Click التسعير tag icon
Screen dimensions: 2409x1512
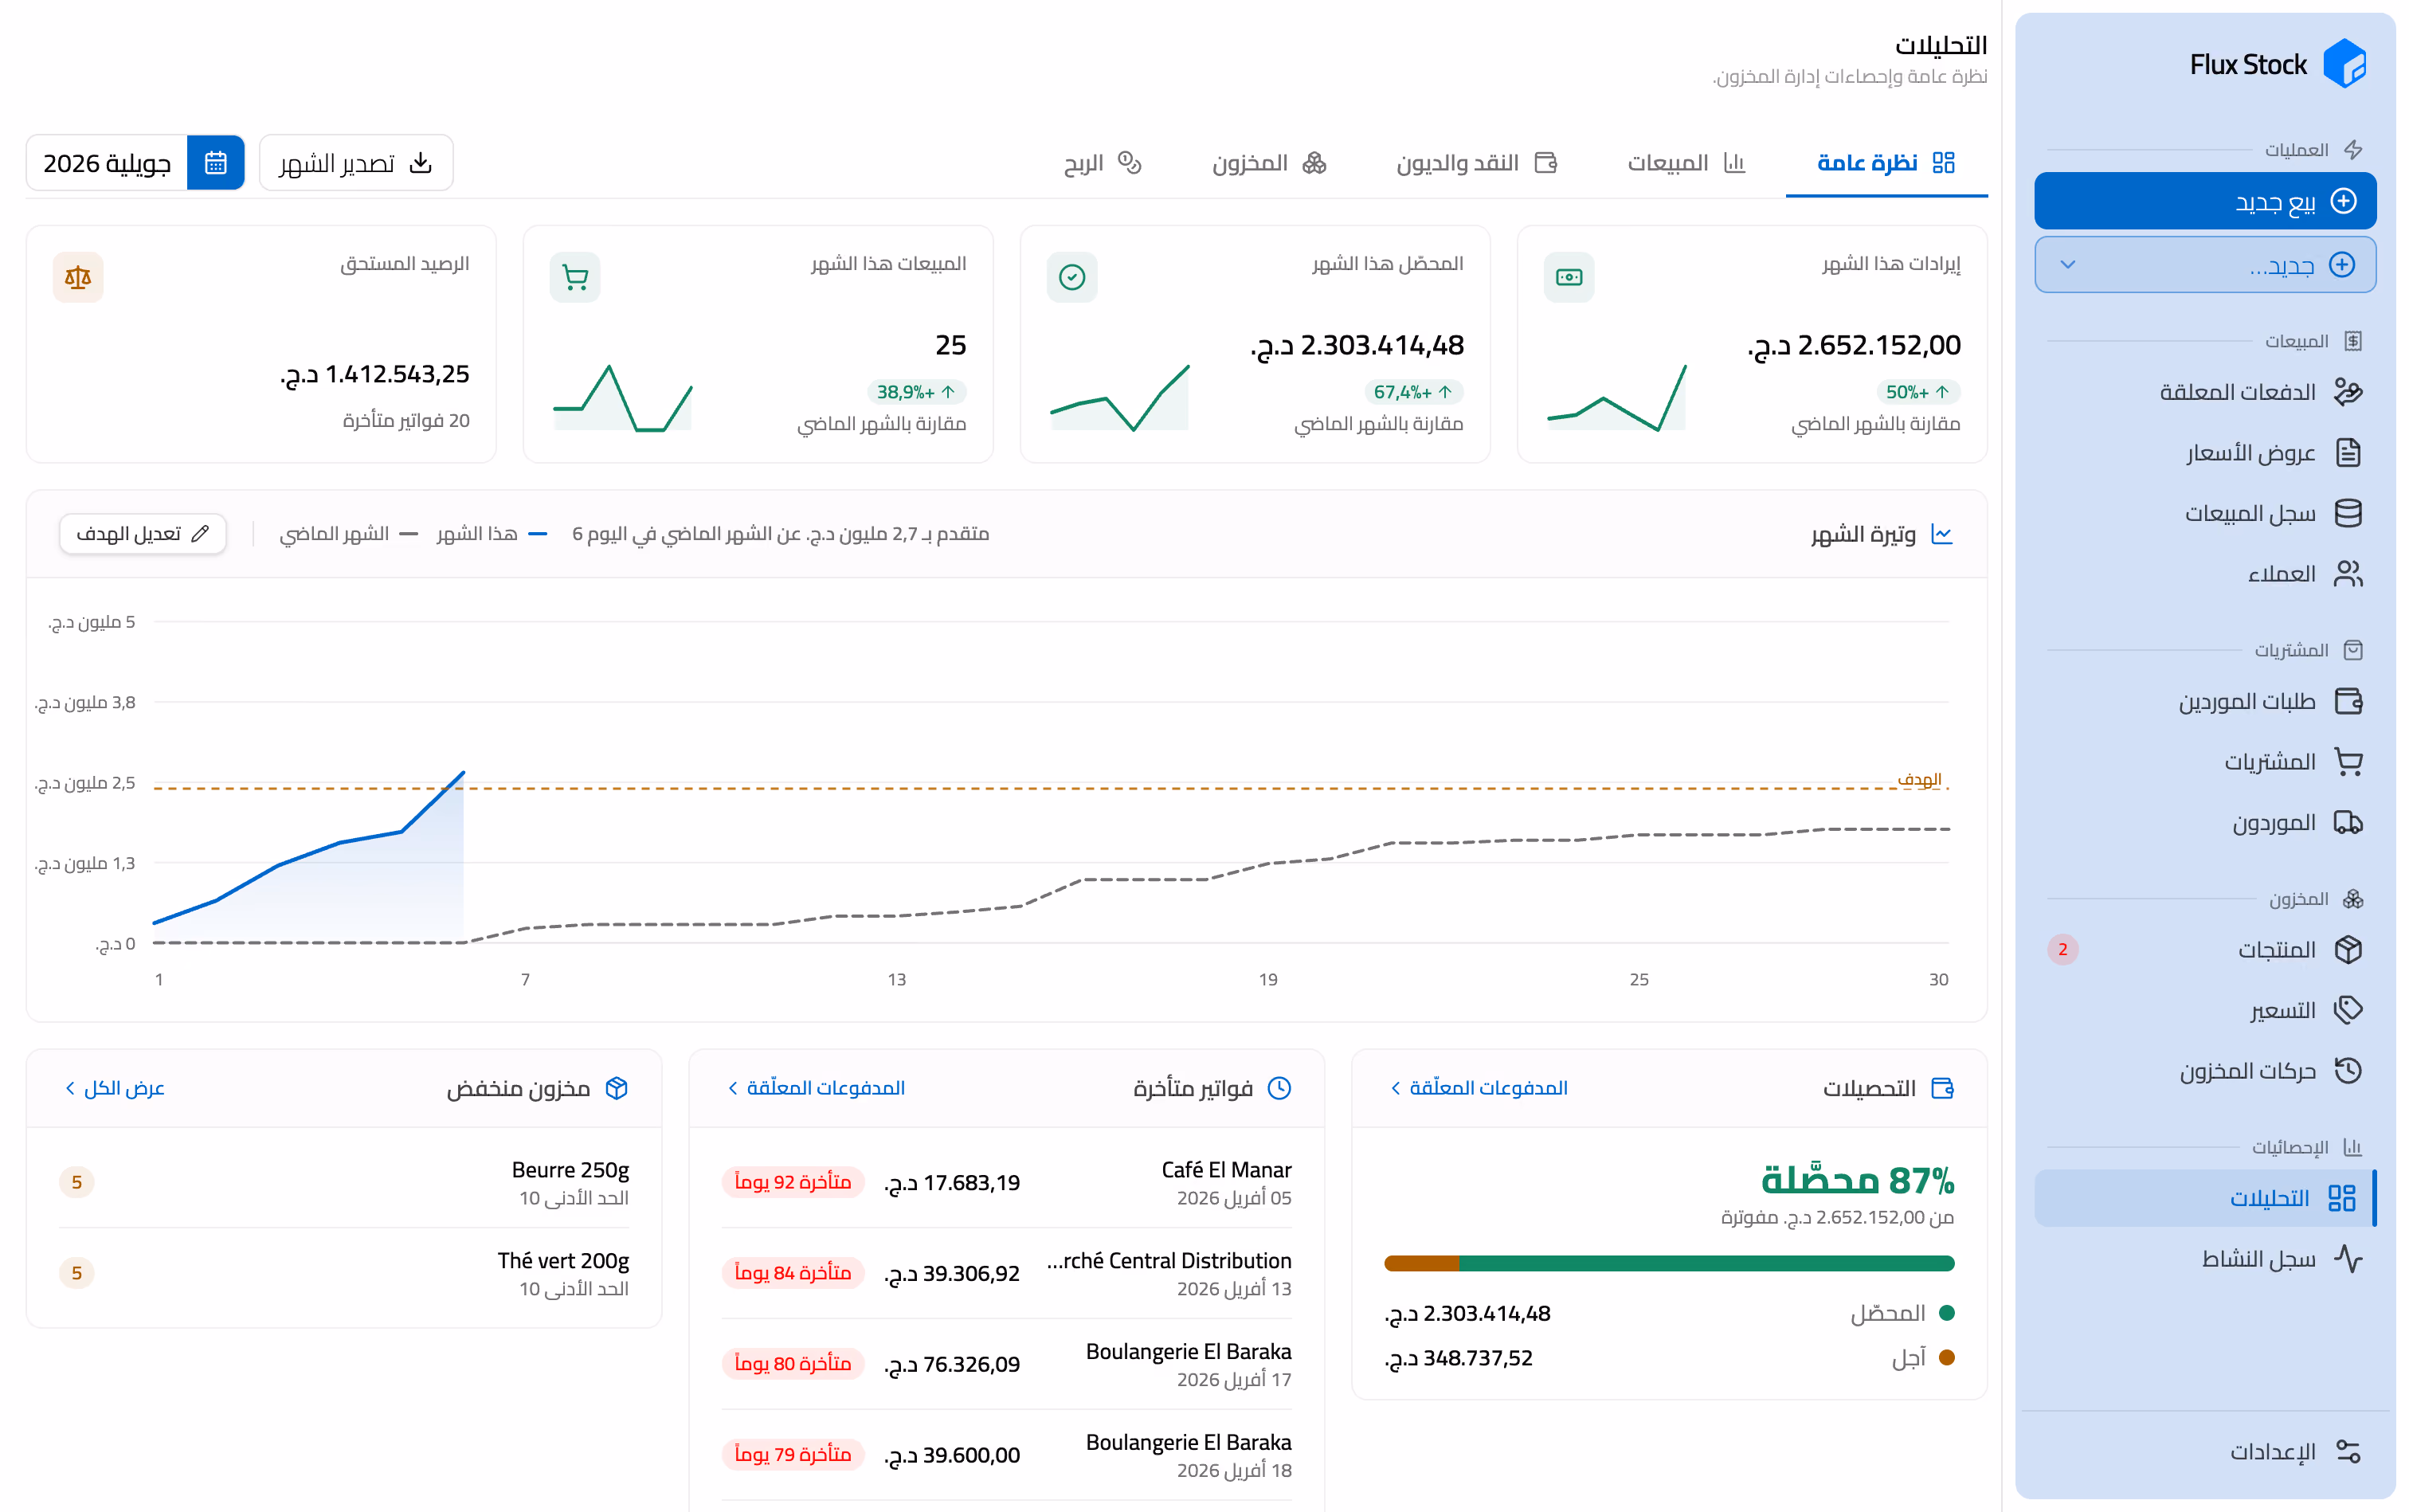click(2347, 1010)
